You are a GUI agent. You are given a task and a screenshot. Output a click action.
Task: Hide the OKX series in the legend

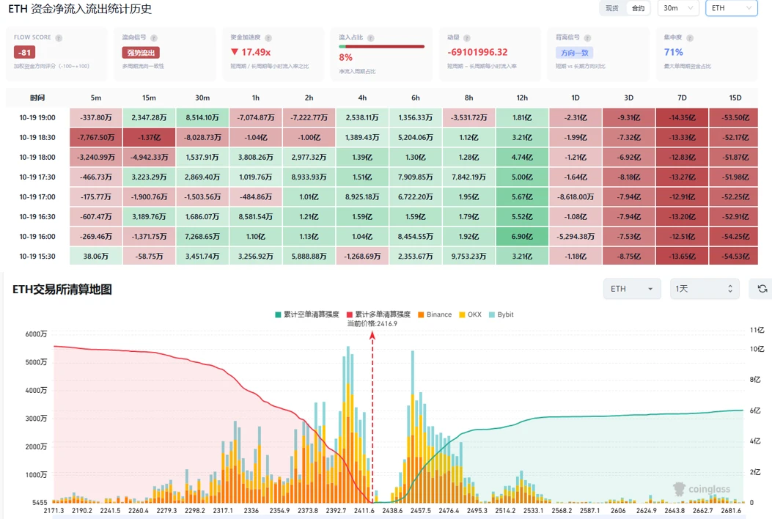pos(470,314)
